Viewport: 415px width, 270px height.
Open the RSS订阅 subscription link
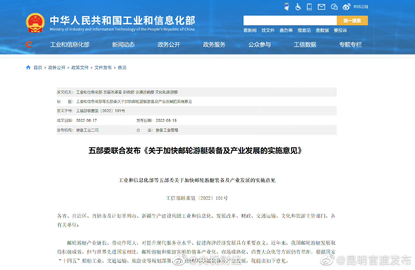[x=360, y=7]
